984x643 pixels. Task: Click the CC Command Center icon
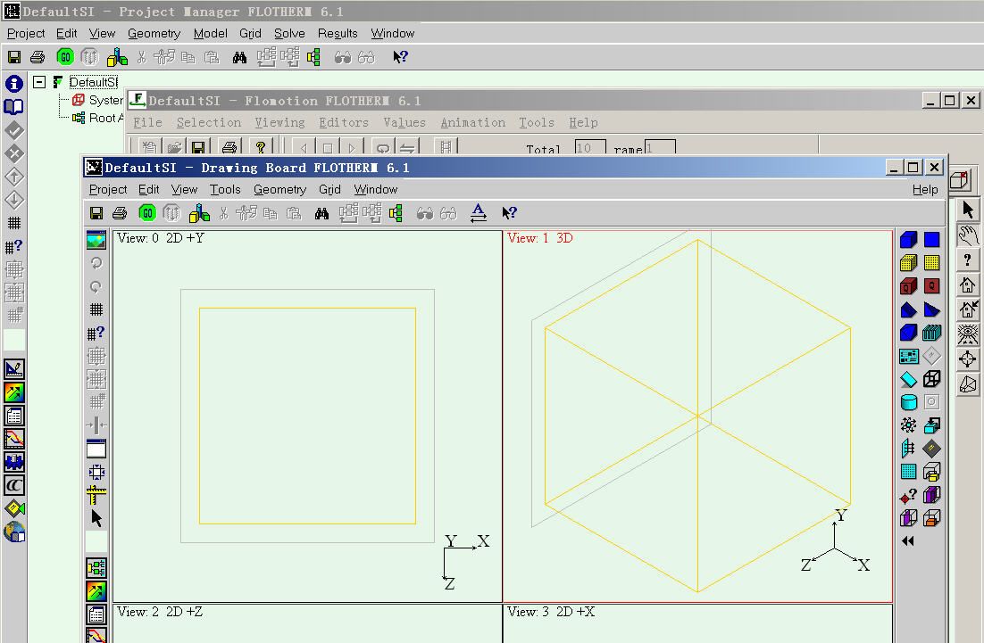coord(13,485)
